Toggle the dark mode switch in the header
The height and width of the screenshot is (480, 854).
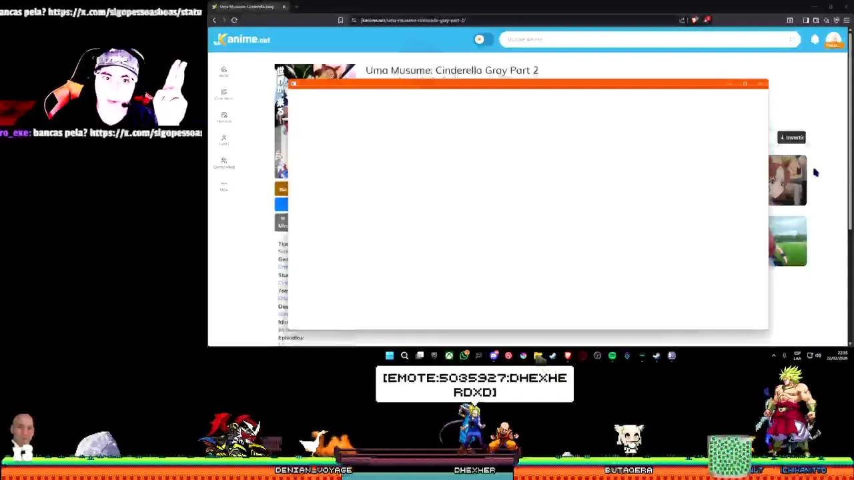tap(482, 39)
